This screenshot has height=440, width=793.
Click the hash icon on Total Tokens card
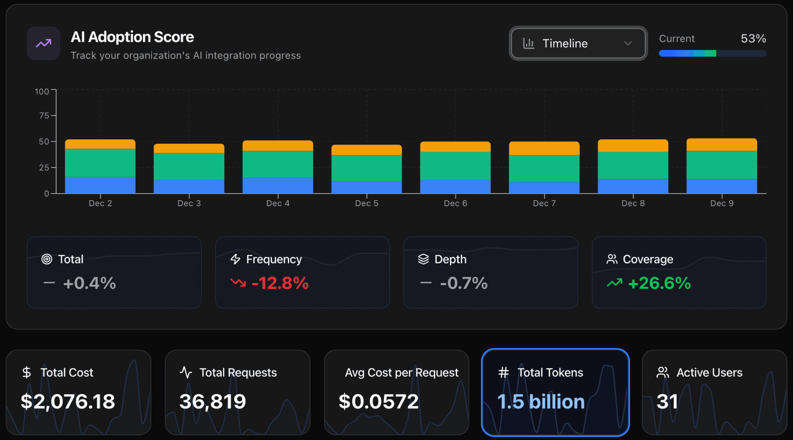503,373
